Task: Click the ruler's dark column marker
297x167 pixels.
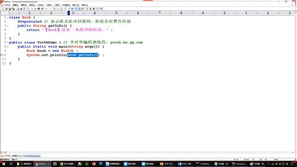Action: [x=69, y=13]
